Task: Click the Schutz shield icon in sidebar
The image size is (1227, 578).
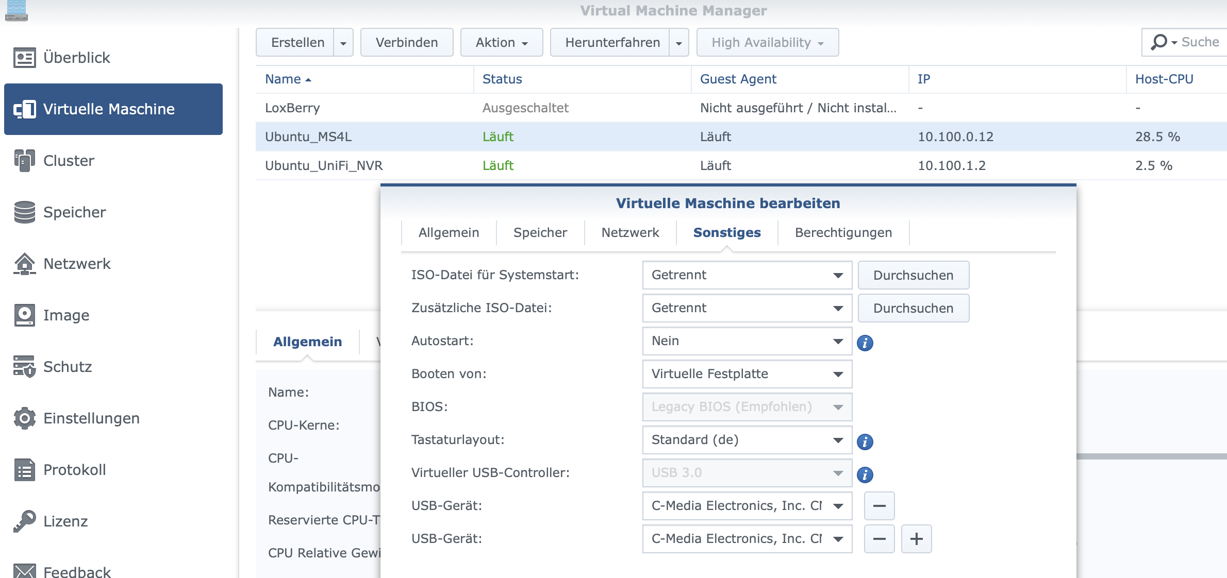Action: click(24, 367)
